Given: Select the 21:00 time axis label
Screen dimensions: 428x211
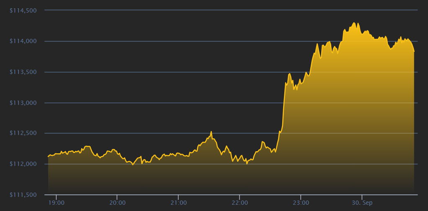Looking at the screenshot, I should point(178,203).
